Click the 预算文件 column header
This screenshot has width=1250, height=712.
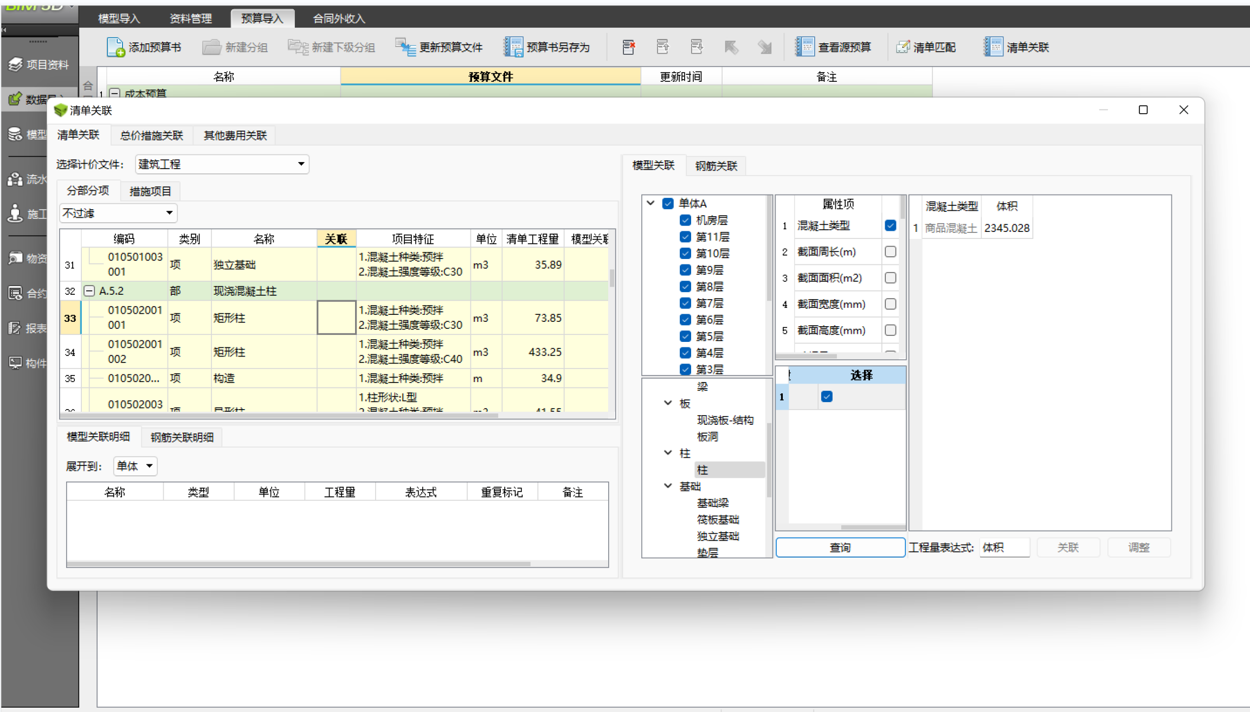click(x=491, y=76)
